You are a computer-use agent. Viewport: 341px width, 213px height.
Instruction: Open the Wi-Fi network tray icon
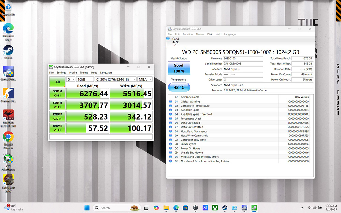click(309, 208)
